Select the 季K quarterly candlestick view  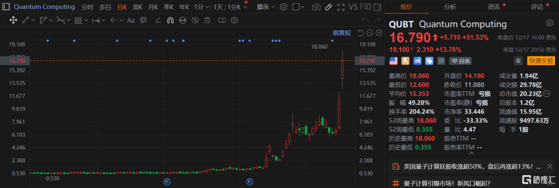click(169, 7)
